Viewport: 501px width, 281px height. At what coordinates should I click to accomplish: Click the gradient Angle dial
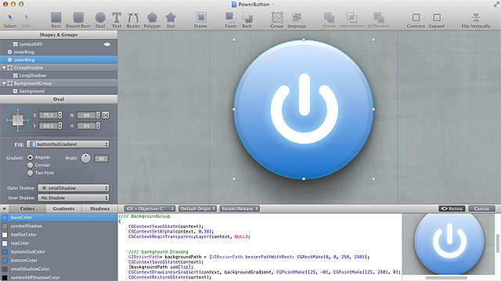pyautogui.click(x=85, y=158)
